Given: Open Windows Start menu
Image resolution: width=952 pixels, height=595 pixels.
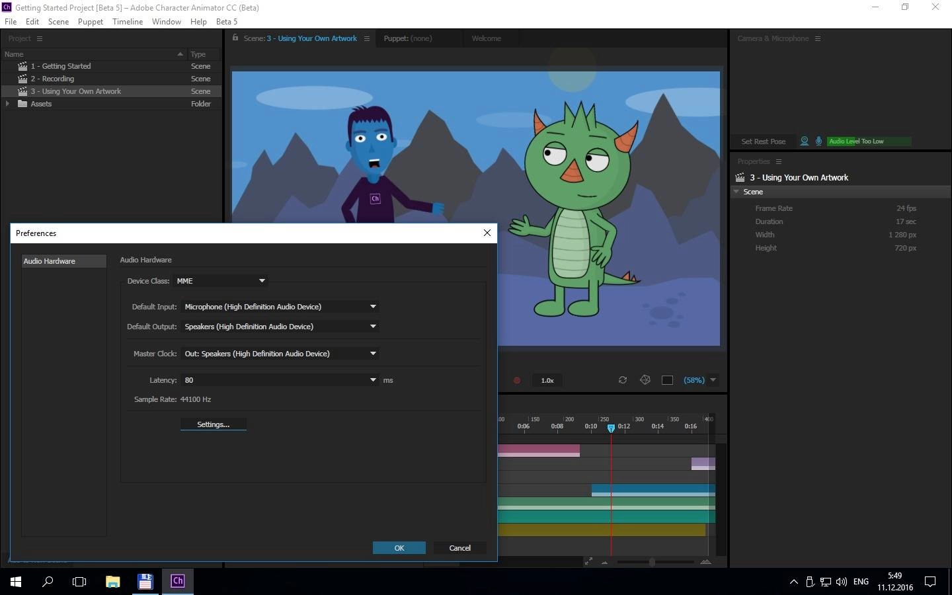Looking at the screenshot, I should [16, 582].
